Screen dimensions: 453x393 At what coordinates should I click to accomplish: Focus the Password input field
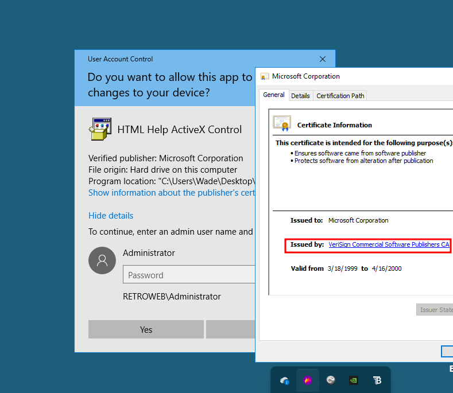tap(189, 275)
